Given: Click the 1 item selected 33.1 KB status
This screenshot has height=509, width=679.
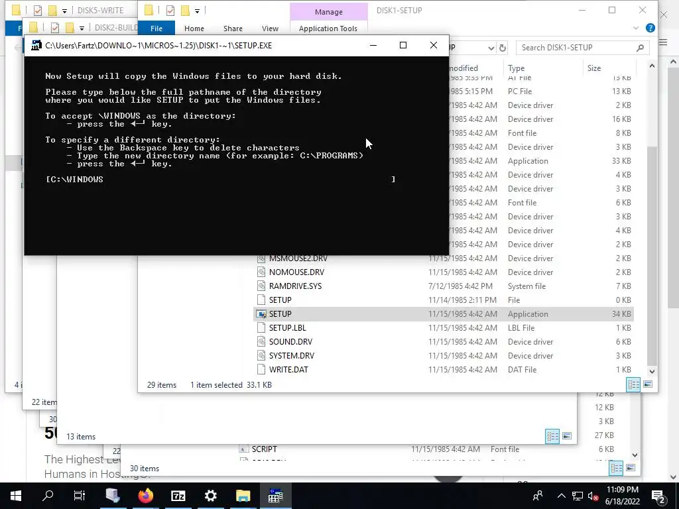Looking at the screenshot, I should pyautogui.click(x=231, y=385).
